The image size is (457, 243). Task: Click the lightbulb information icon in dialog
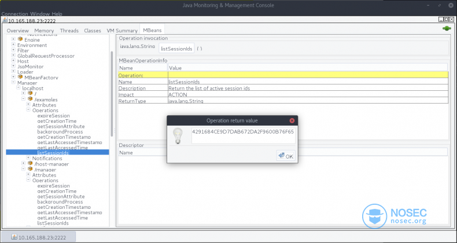click(178, 136)
